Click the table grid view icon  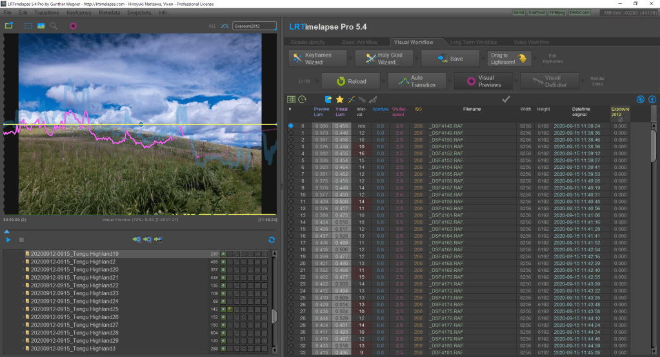click(291, 100)
